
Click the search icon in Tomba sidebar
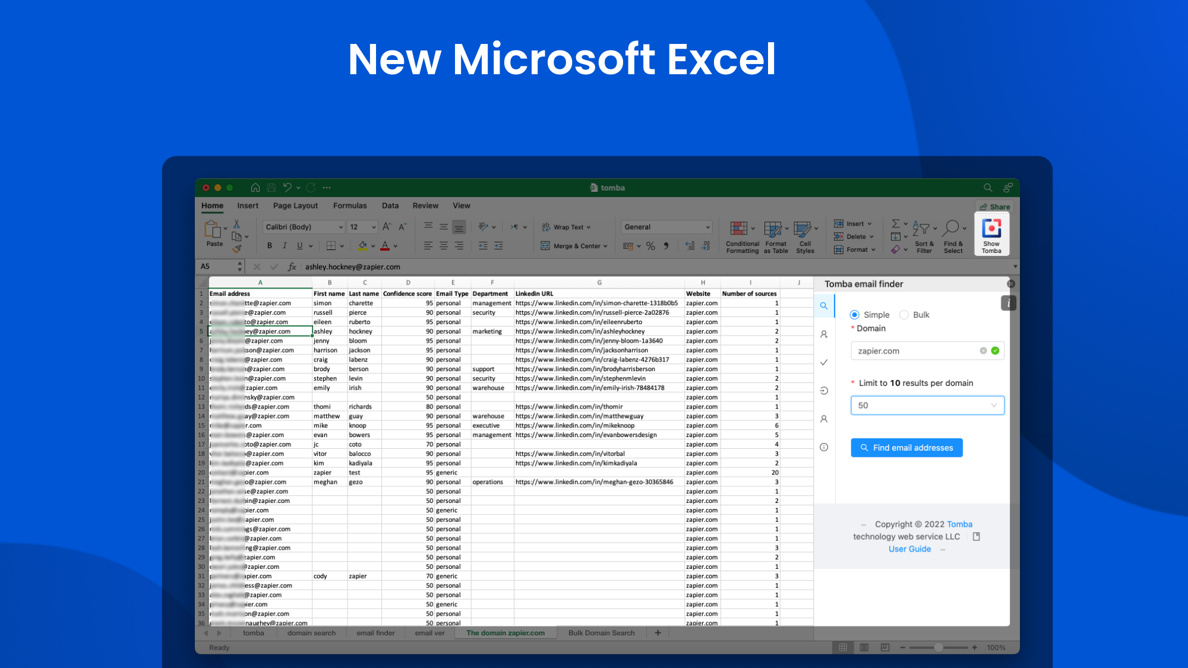point(824,306)
